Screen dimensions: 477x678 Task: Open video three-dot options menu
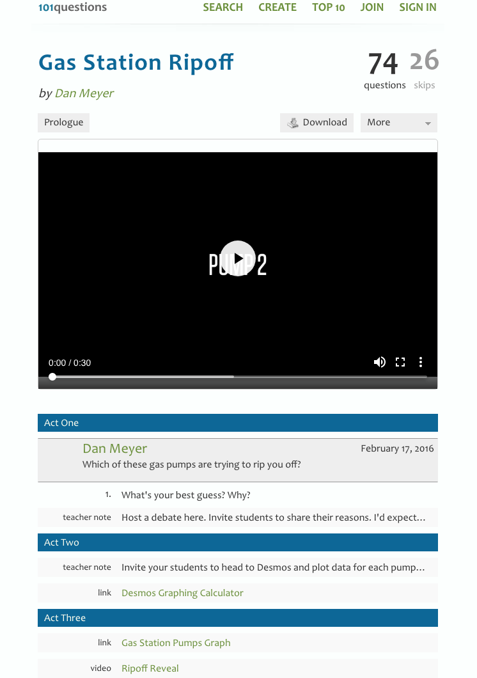click(420, 362)
